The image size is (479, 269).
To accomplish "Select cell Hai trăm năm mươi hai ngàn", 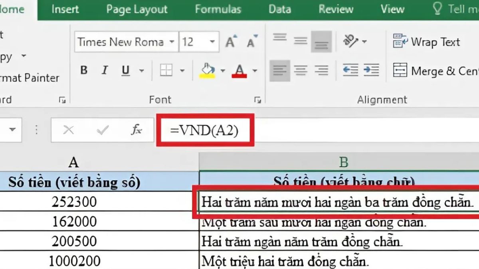I will [338, 202].
